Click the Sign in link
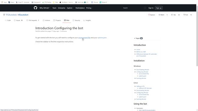This screenshot has width=198, height=111. click(151, 8)
